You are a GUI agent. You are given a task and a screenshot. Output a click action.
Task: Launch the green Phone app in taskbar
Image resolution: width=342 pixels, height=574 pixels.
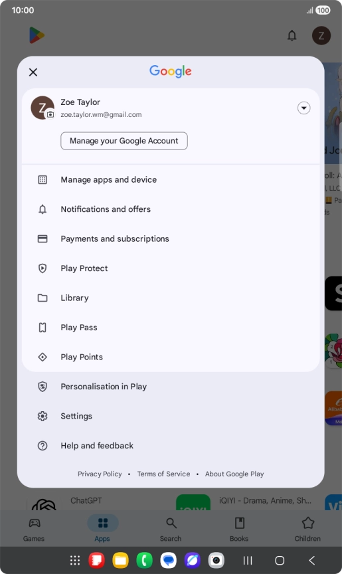145,560
